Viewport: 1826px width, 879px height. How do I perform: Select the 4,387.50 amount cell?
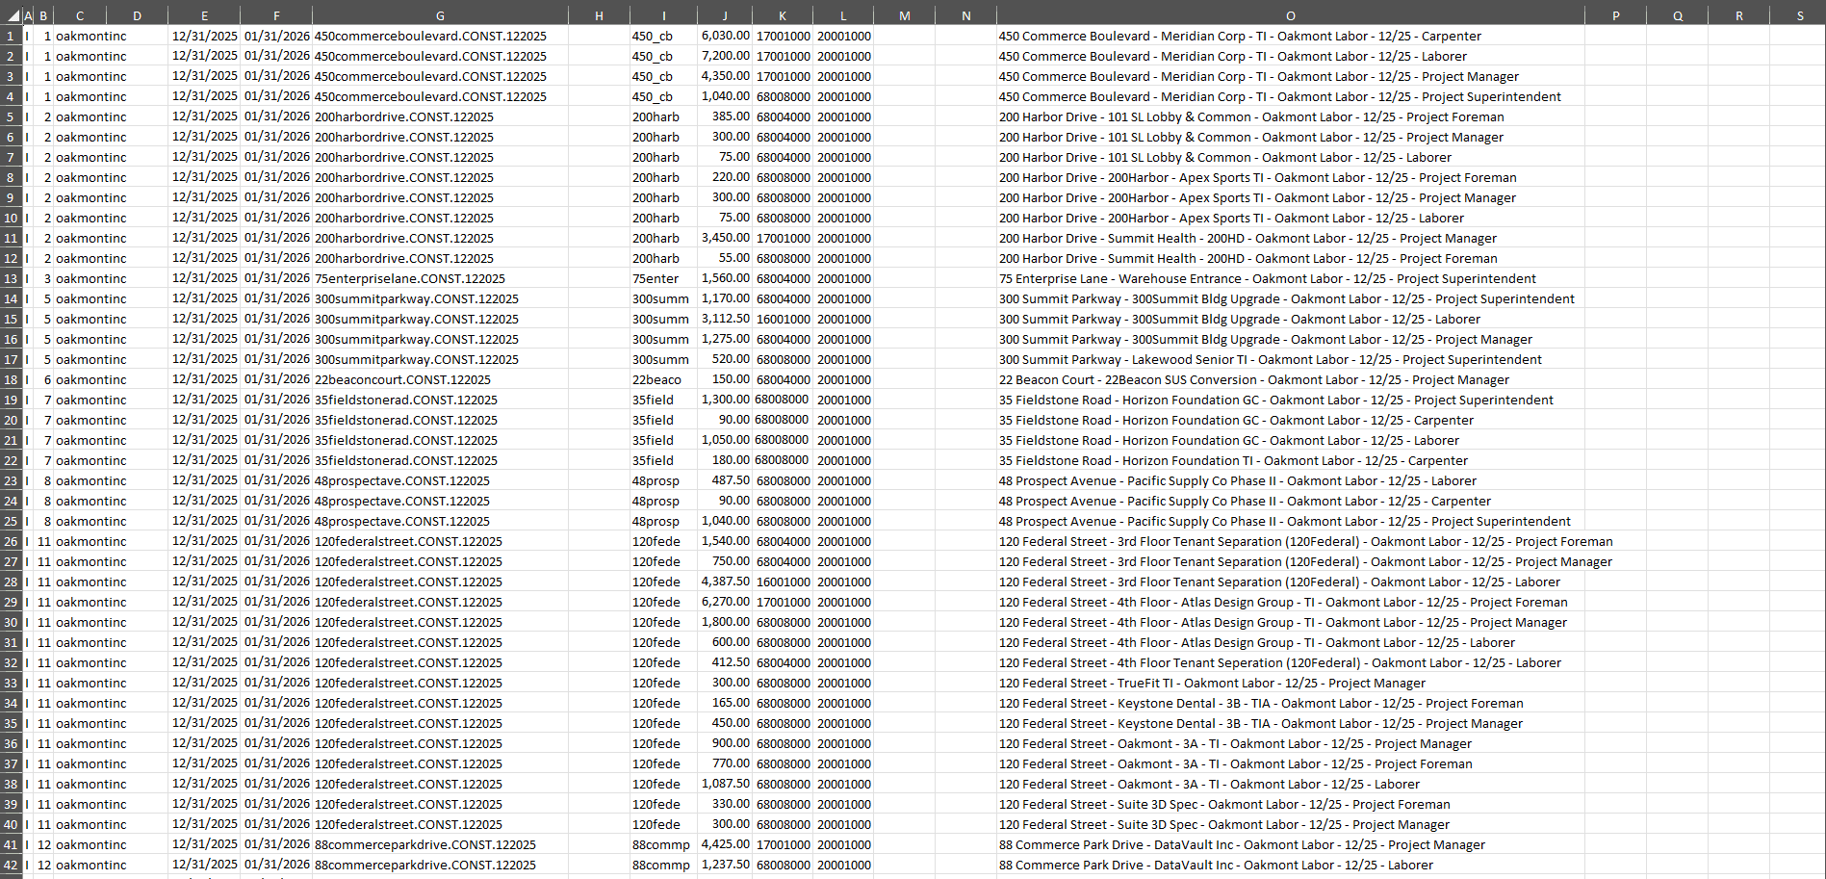[x=725, y=582]
